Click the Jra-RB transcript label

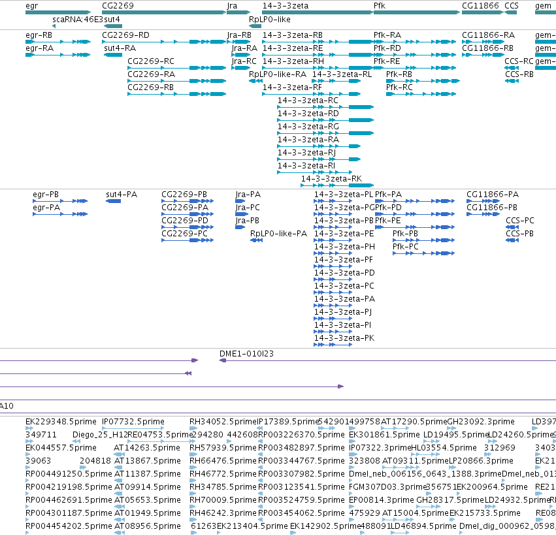239,35
